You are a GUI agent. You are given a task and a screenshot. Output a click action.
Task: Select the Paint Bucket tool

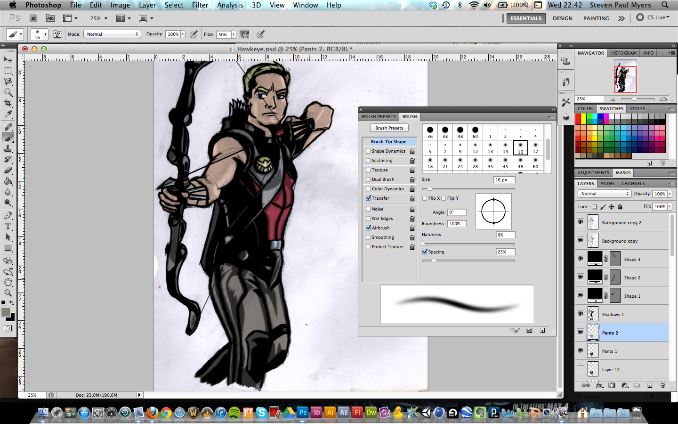coord(8,181)
